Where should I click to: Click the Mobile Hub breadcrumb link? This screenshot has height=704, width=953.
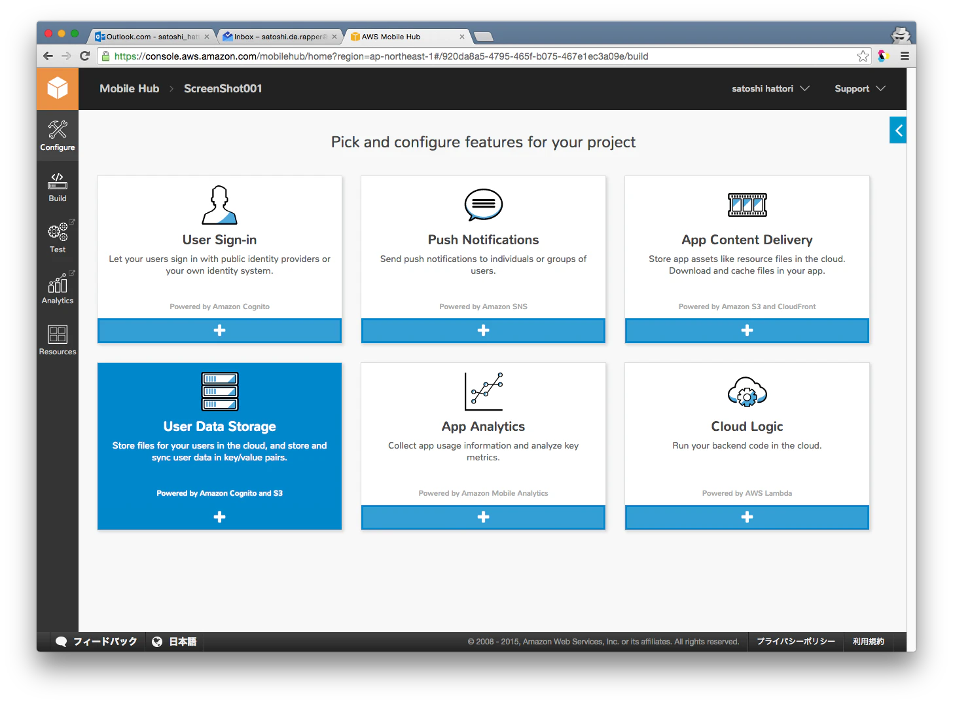point(130,88)
